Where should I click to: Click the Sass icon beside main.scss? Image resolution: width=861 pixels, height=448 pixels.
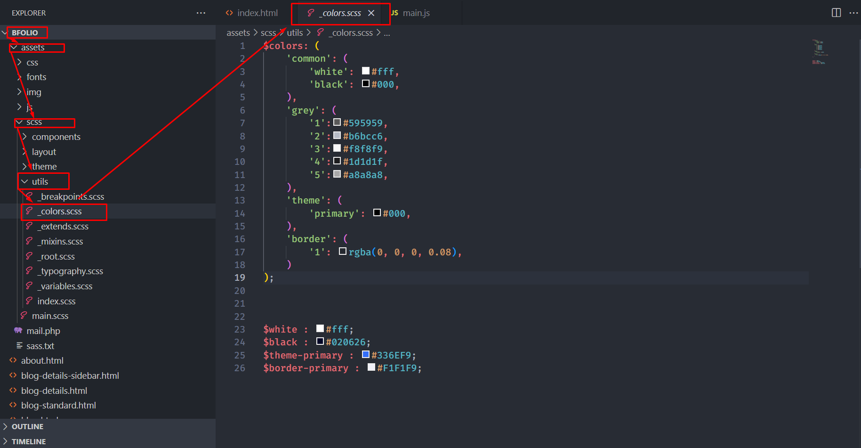tap(24, 316)
